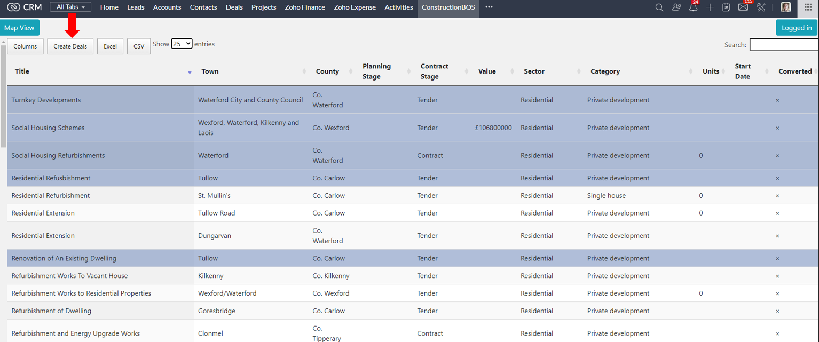Viewport: 819px width, 342px height.
Task: Export table with CSV button
Action: 139,46
